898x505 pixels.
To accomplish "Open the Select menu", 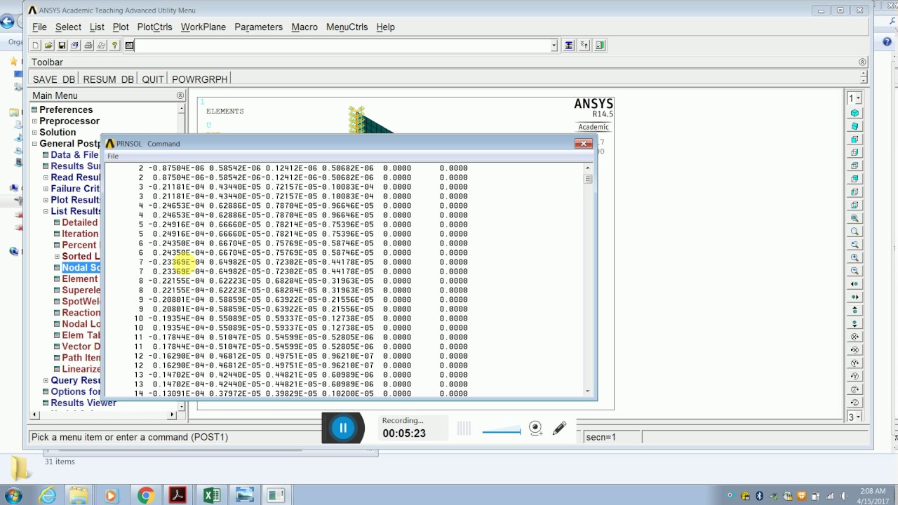I will tap(68, 27).
